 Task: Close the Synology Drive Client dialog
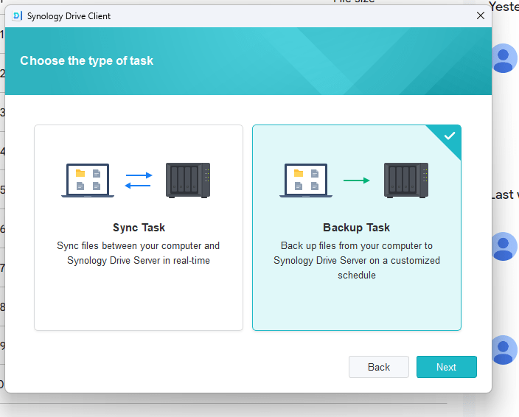tap(480, 15)
